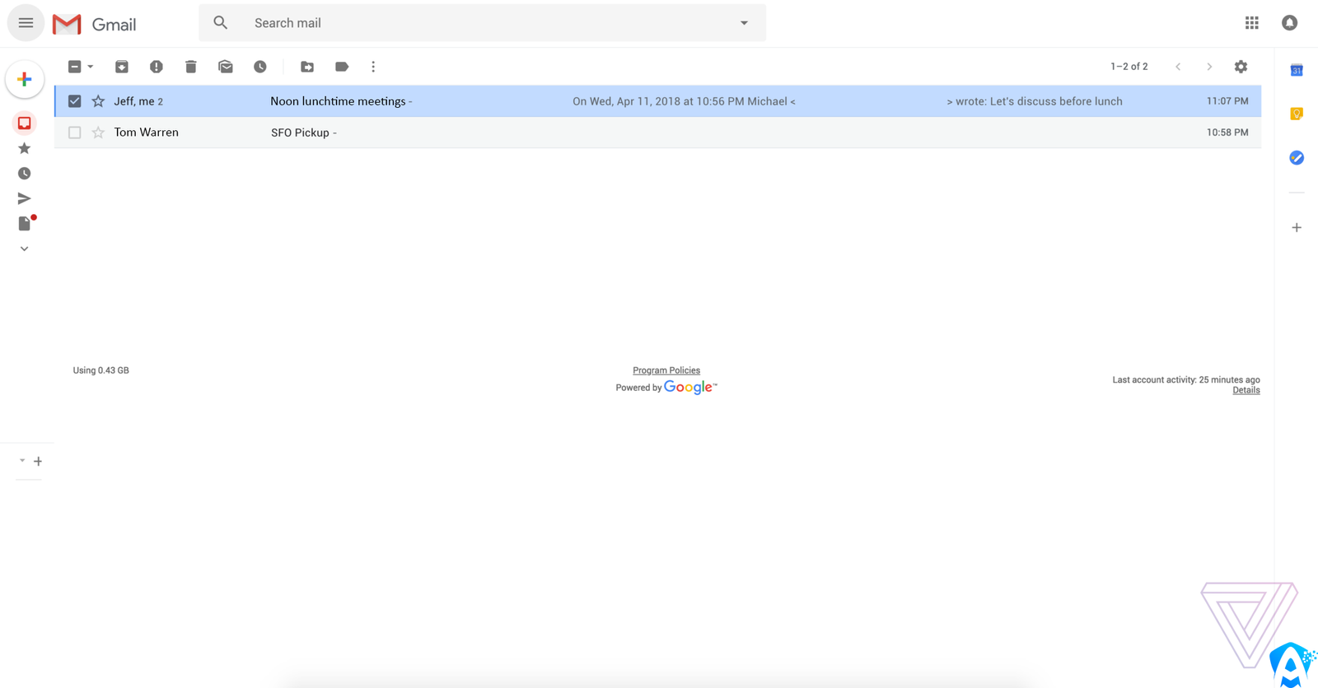The height and width of the screenshot is (688, 1318).
Task: Open search options dropdown arrow
Action: tap(744, 23)
